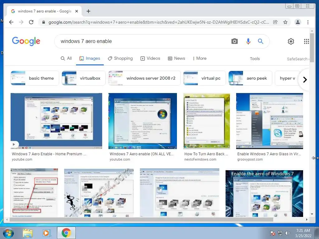Viewport: 319px width, 239px height.
Task: Click the vertical scrollbar up arrow
Action: tap(312, 31)
